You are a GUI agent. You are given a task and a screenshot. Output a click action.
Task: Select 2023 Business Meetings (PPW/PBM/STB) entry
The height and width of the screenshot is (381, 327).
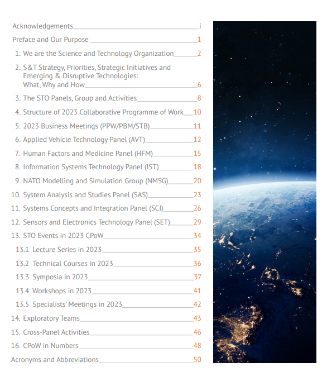coord(108,126)
